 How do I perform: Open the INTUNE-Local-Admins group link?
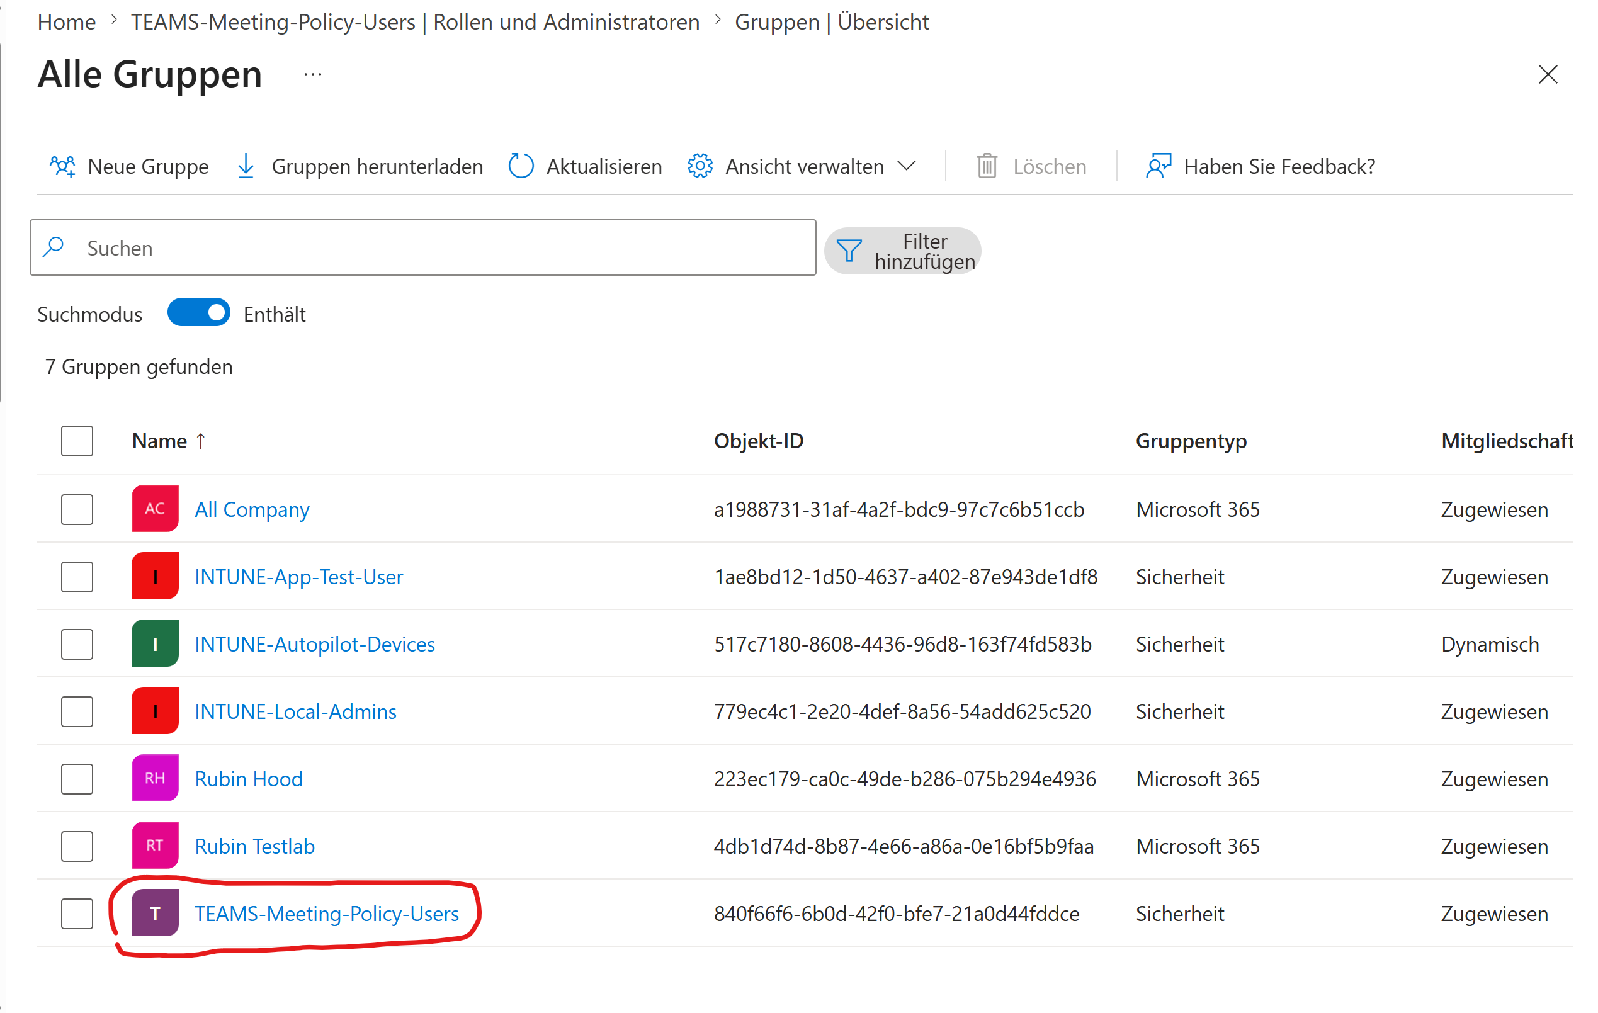click(295, 711)
